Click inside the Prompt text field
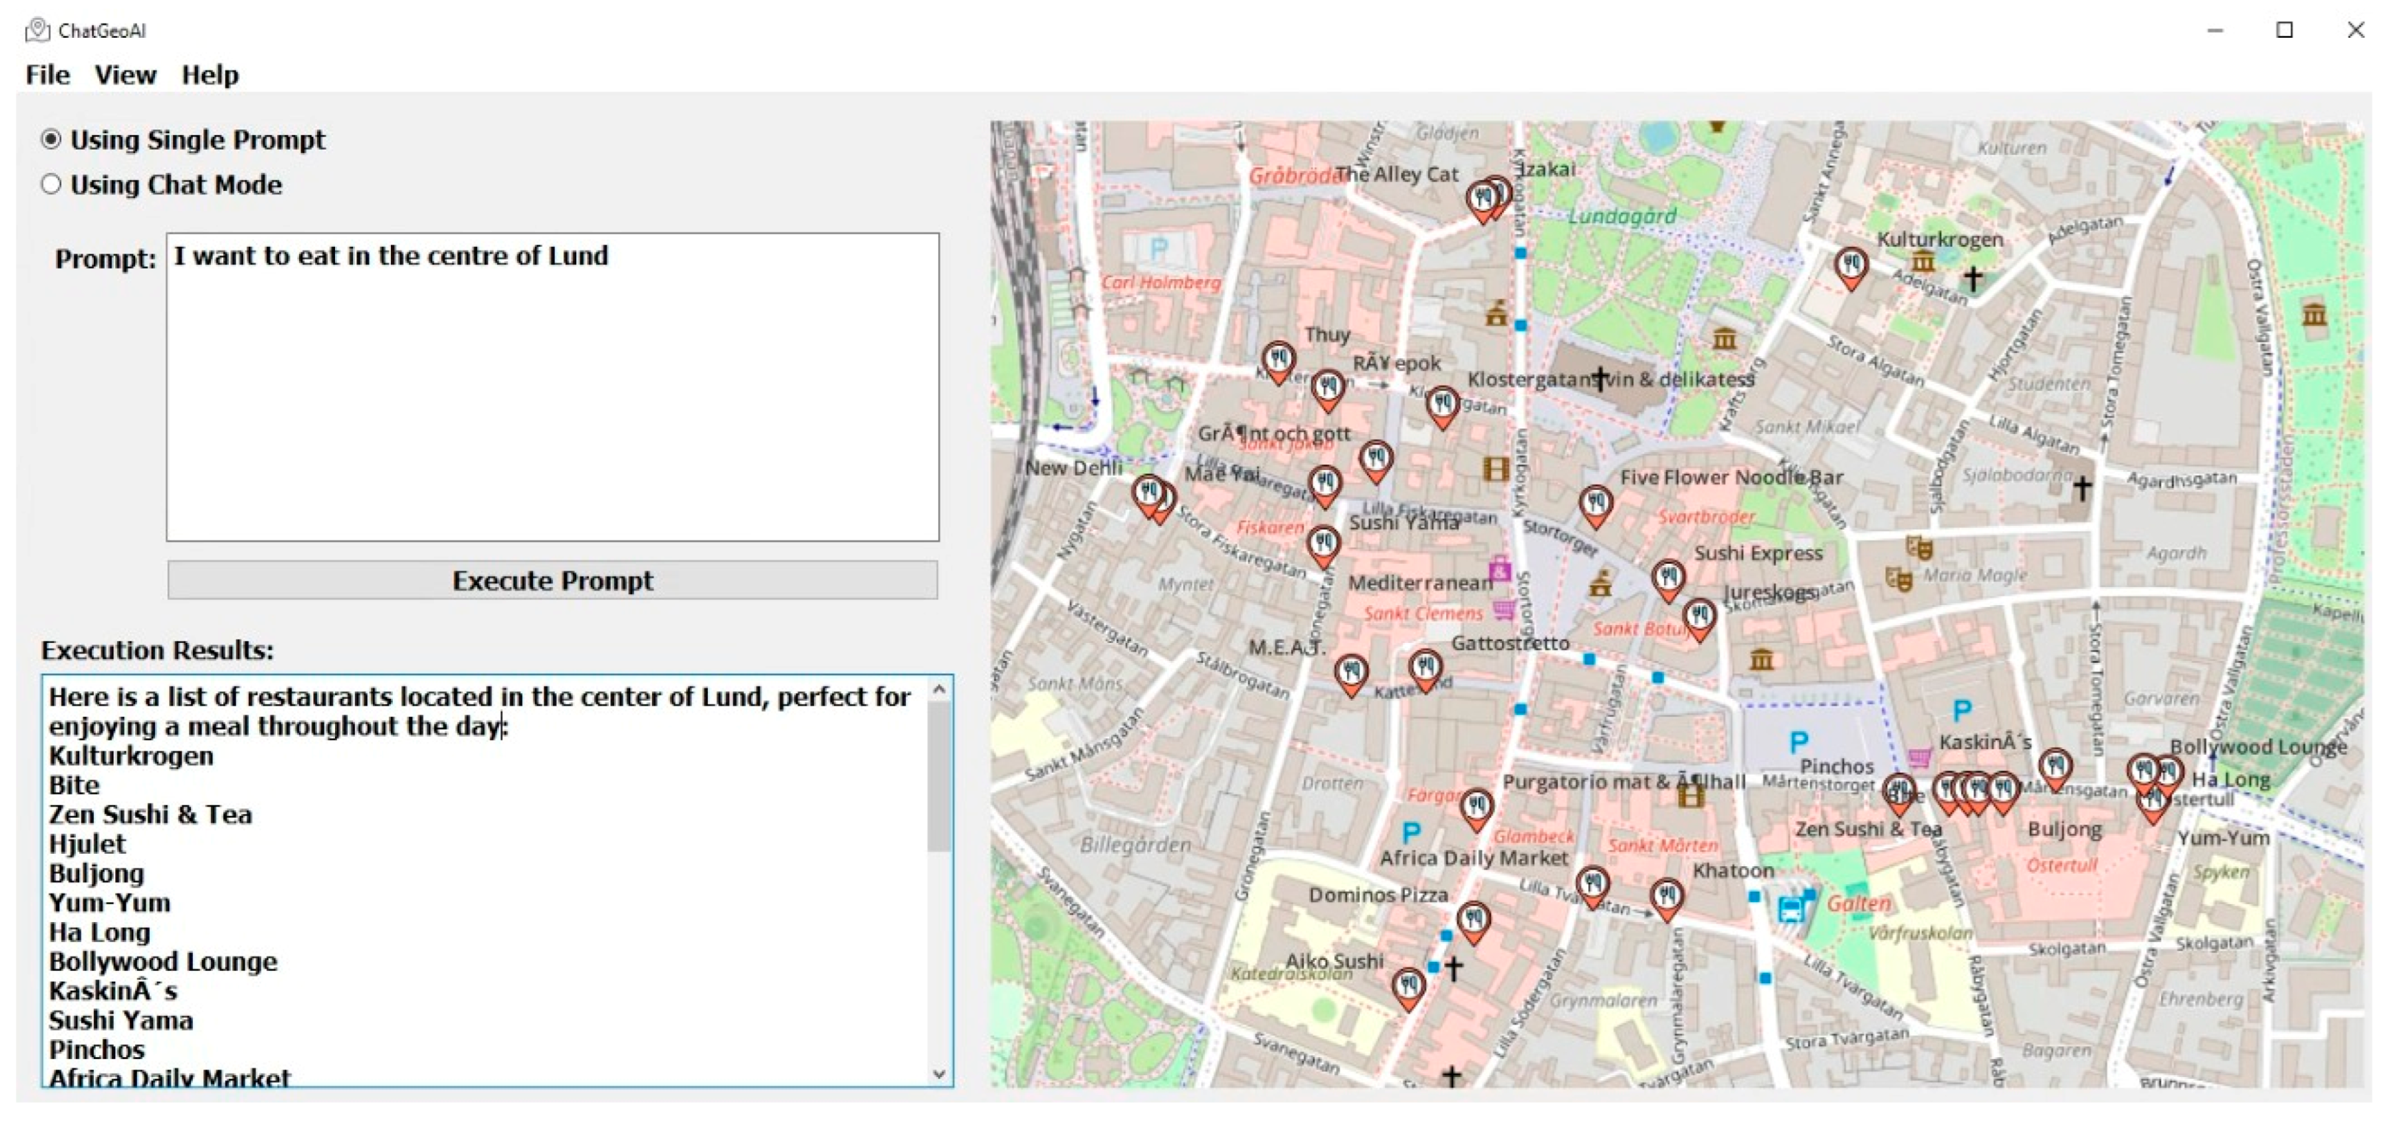The image size is (2396, 1126). point(553,386)
